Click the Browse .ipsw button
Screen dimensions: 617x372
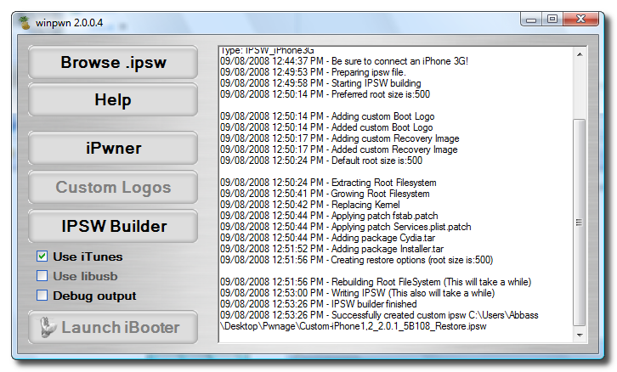[113, 63]
